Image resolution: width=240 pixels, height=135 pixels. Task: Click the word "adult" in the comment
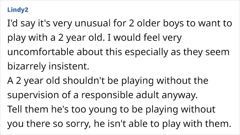pos(147,95)
